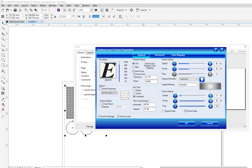Increase Vector Speed with plus button
This screenshot has height=168, width=252.
(210, 96)
